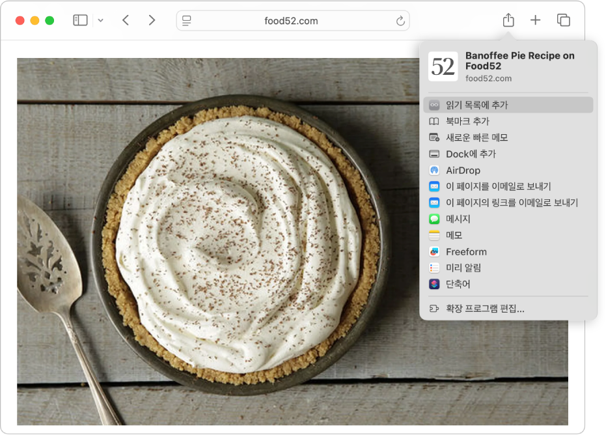The width and height of the screenshot is (606, 435).
Task: Click the Food52 site icon thumbnail
Action: point(443,66)
